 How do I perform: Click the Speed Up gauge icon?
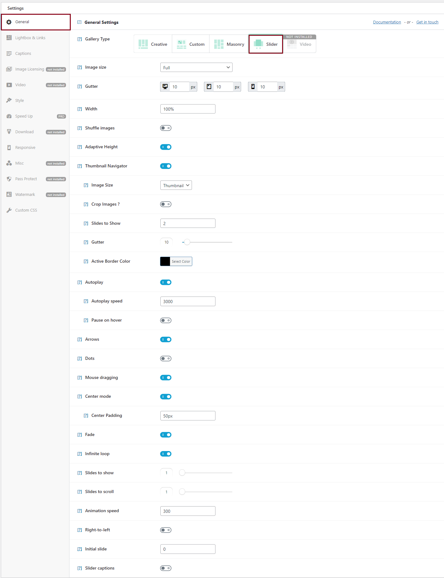[x=9, y=116]
